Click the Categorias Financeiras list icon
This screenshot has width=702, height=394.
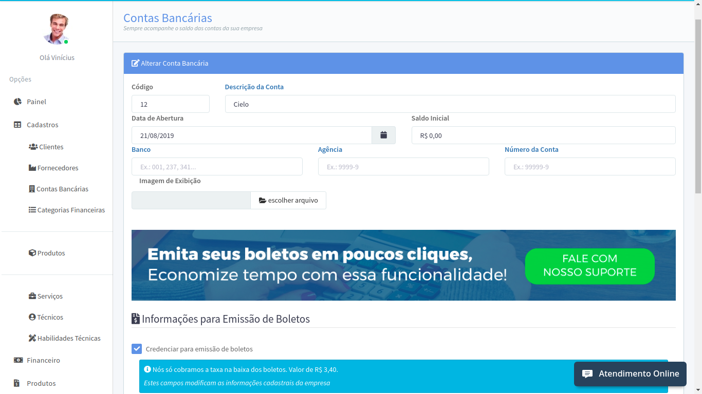pyautogui.click(x=32, y=210)
